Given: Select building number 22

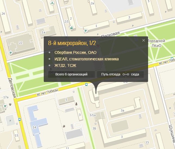Looking at the screenshot, I should pos(21,43).
